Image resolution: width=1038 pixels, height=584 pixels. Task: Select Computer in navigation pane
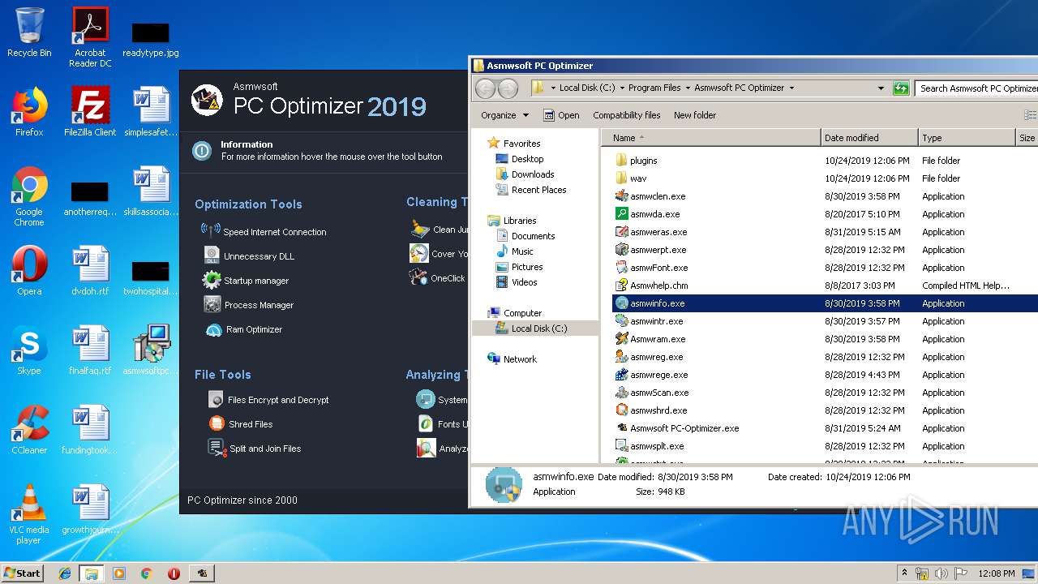(515, 313)
